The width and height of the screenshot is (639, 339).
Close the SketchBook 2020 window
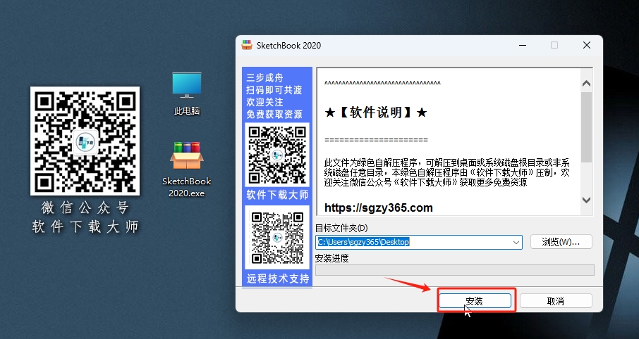[586, 45]
